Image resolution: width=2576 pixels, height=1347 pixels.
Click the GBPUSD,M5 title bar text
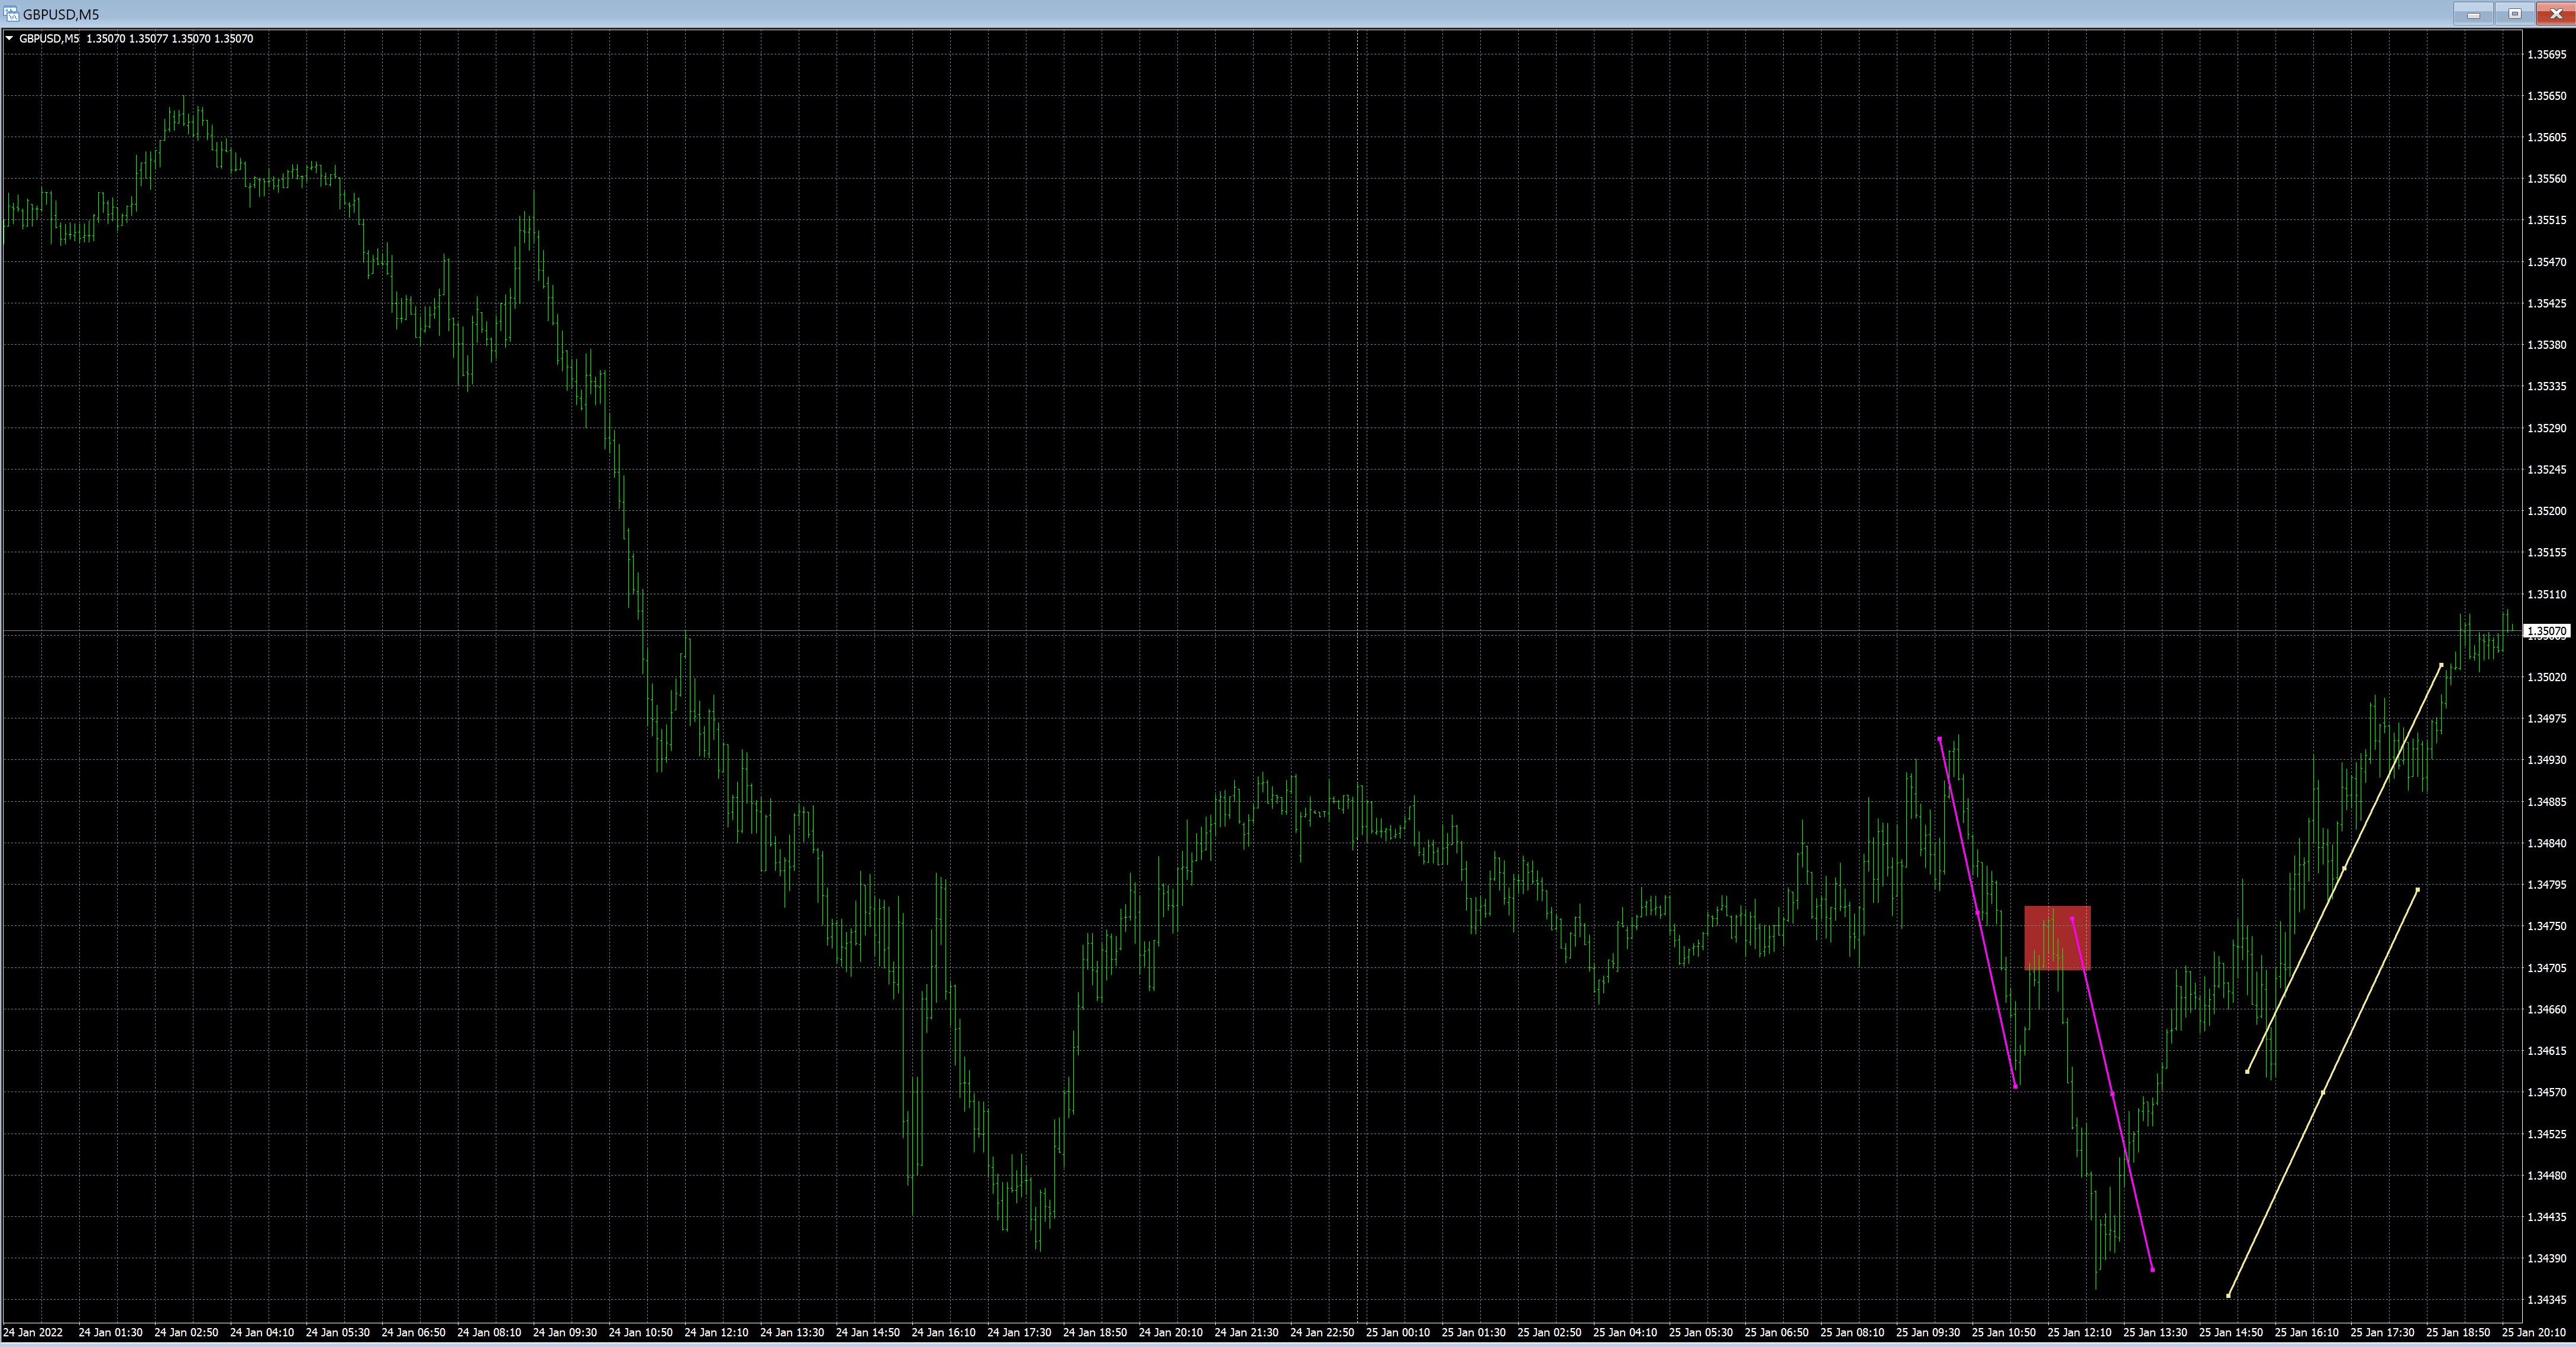(x=61, y=14)
